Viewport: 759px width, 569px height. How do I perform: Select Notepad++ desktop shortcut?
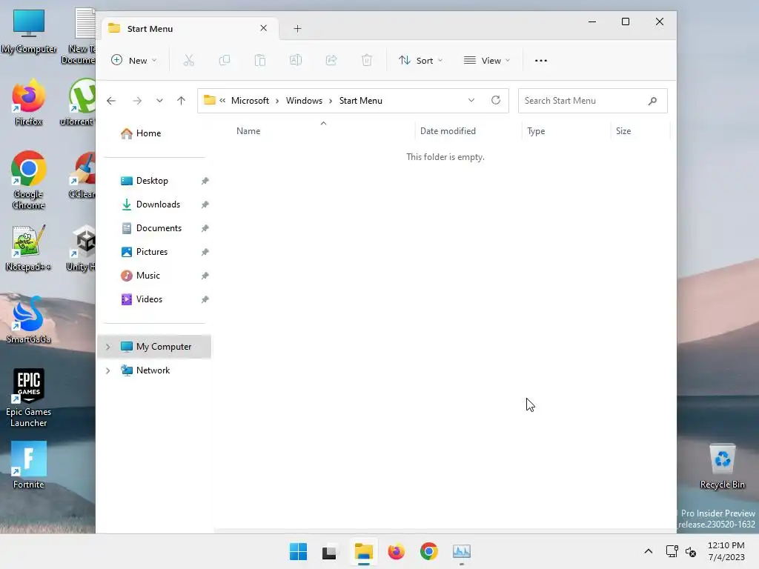tap(29, 248)
